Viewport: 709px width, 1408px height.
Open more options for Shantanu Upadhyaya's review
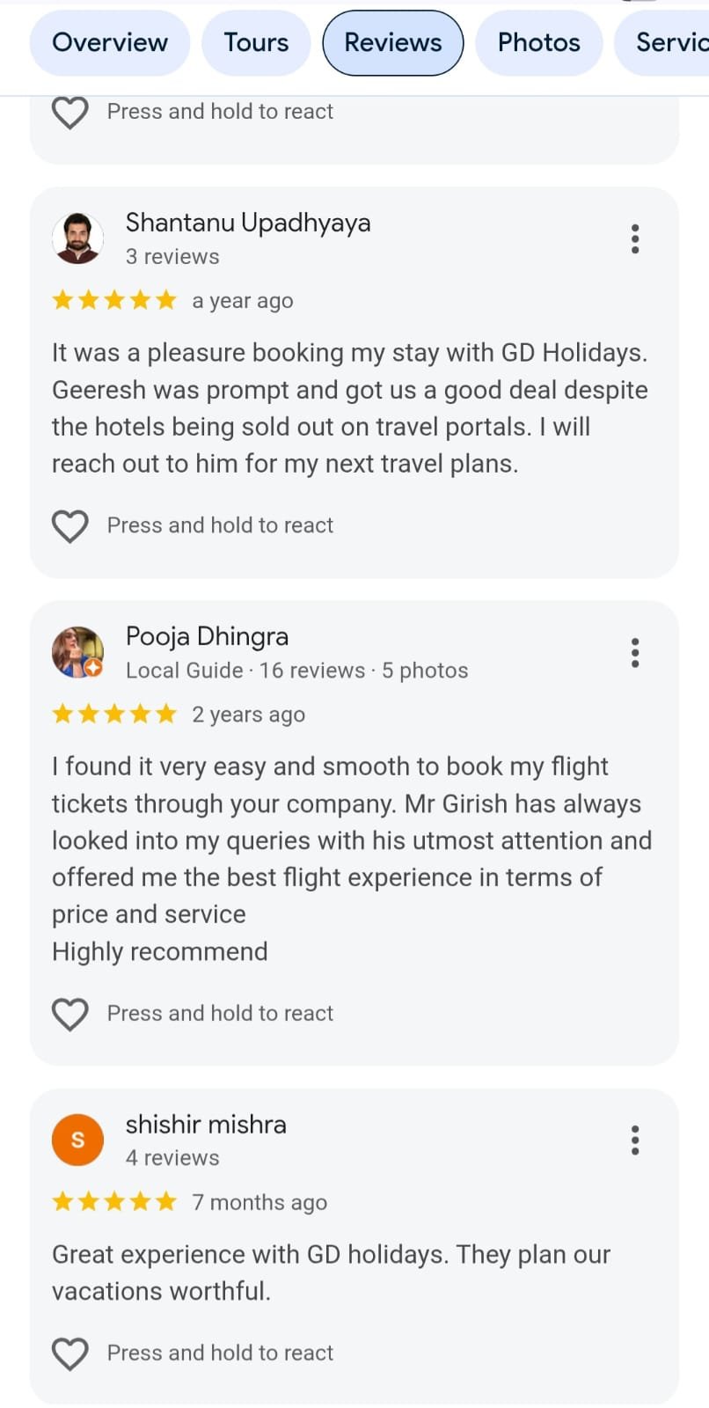pyautogui.click(x=635, y=238)
